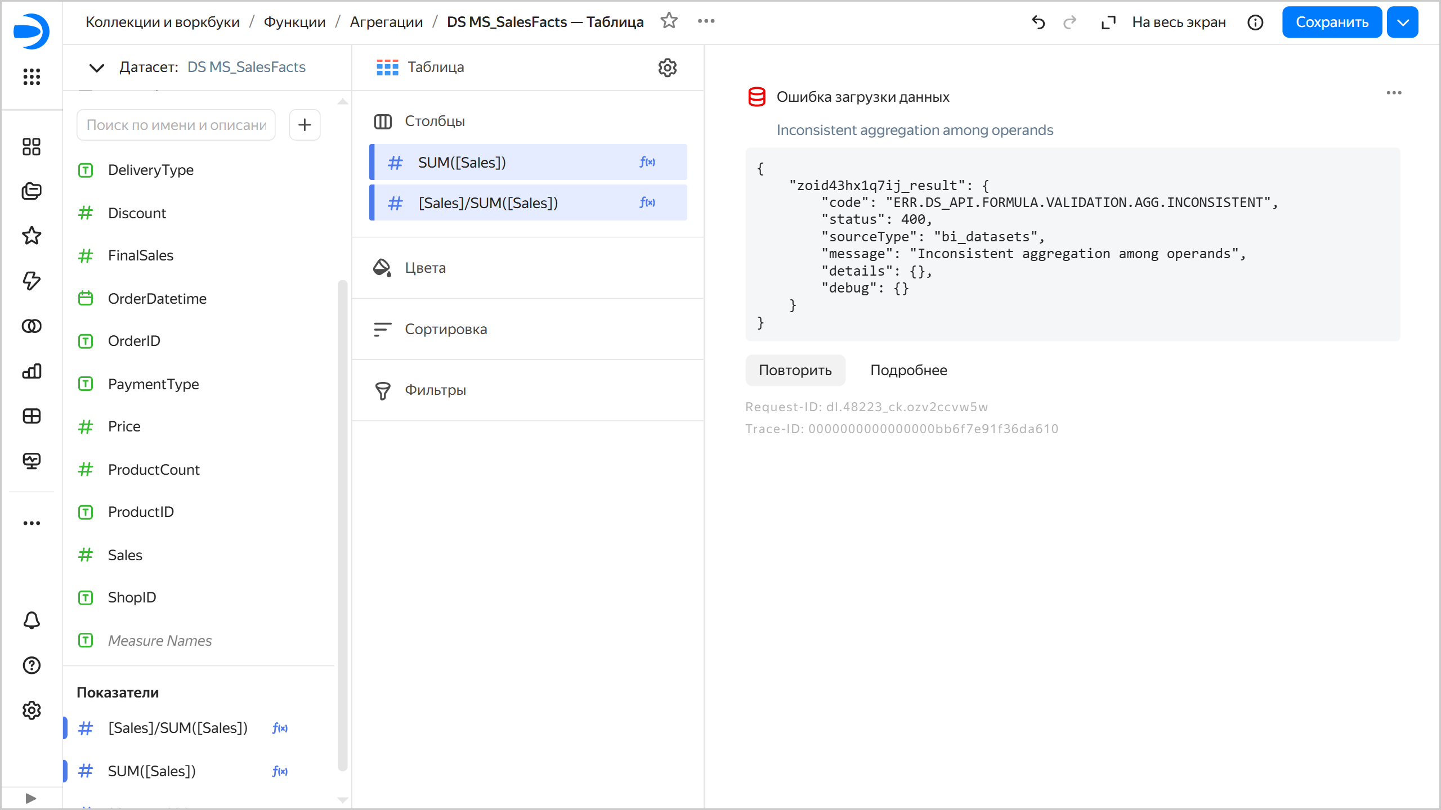Click the Повторить retry button

click(795, 370)
